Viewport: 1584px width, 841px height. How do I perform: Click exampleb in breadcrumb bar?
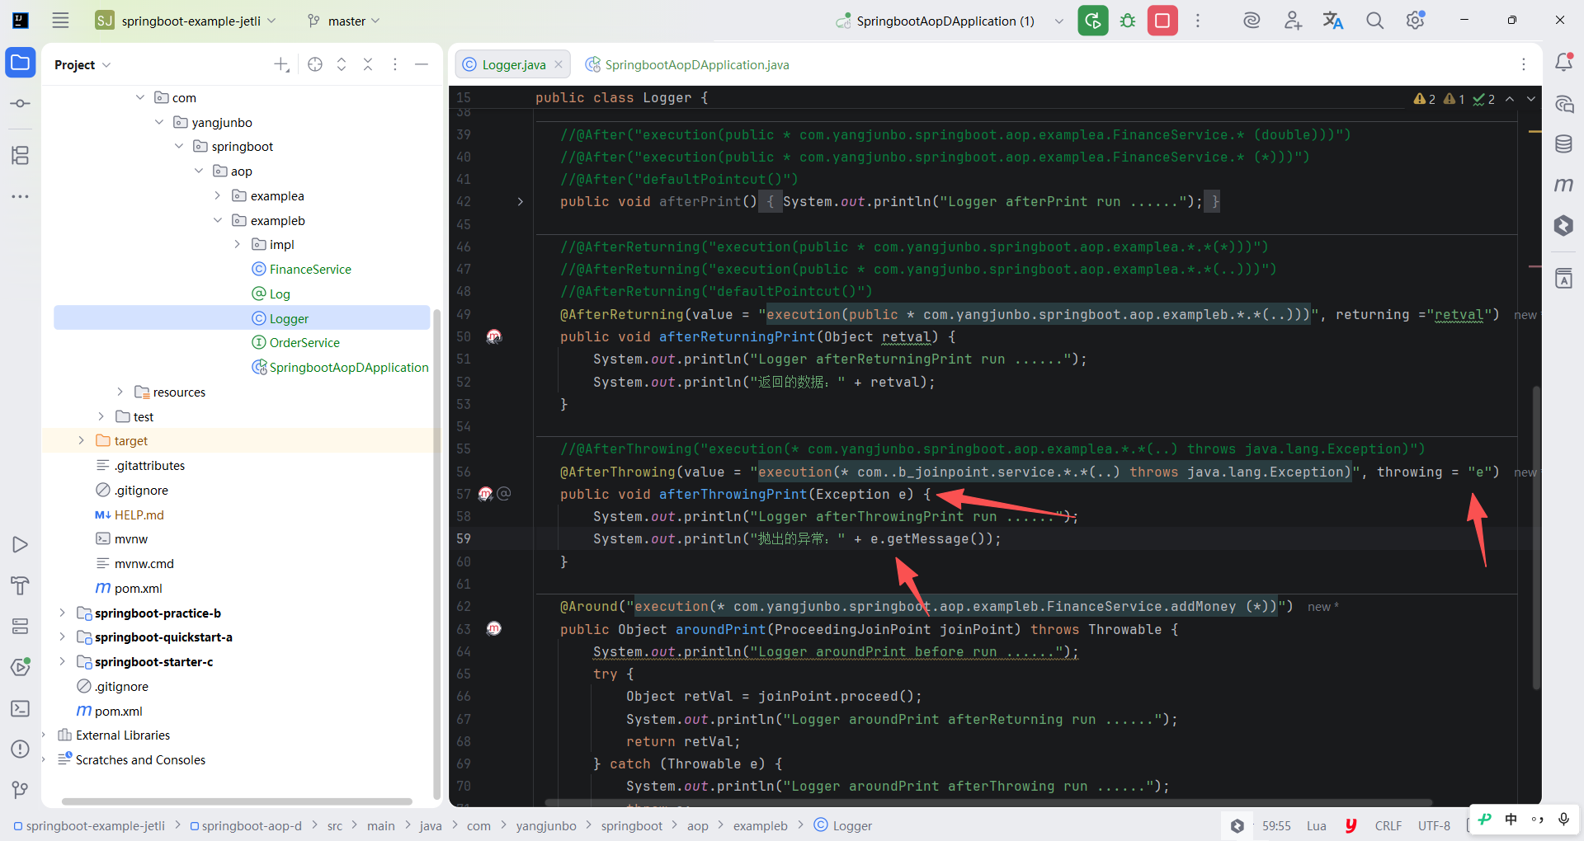point(761,825)
